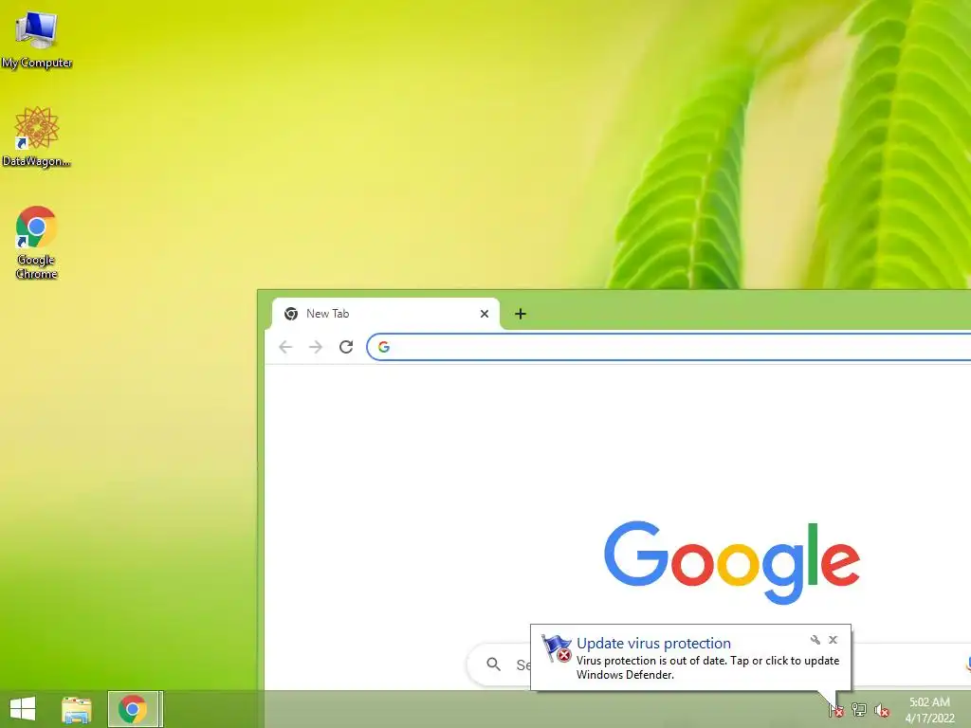The image size is (971, 728).
Task: Select the New Tab tab
Action: (x=385, y=314)
